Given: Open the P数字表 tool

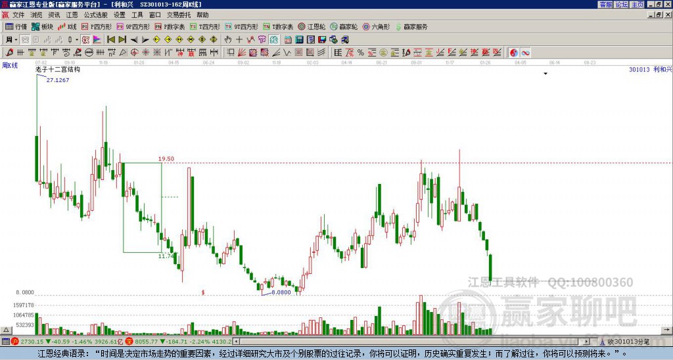Looking at the screenshot, I should pos(170,26).
